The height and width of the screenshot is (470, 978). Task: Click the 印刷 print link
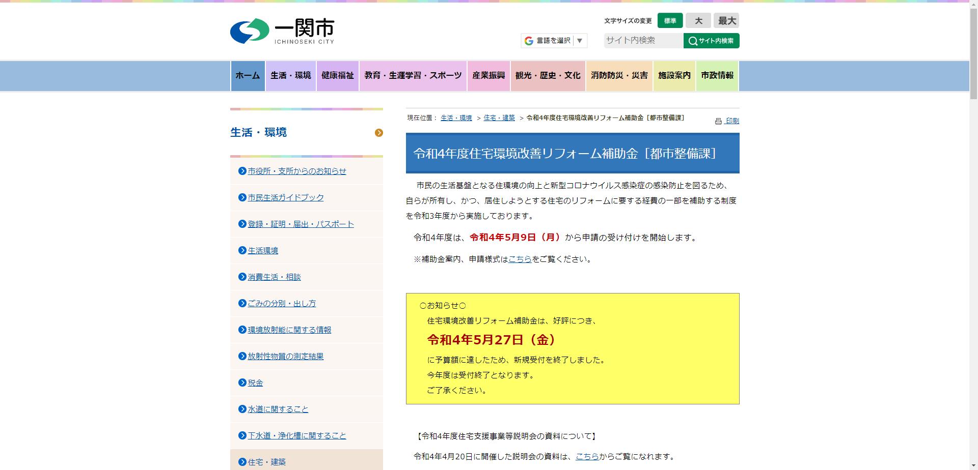tap(732, 121)
